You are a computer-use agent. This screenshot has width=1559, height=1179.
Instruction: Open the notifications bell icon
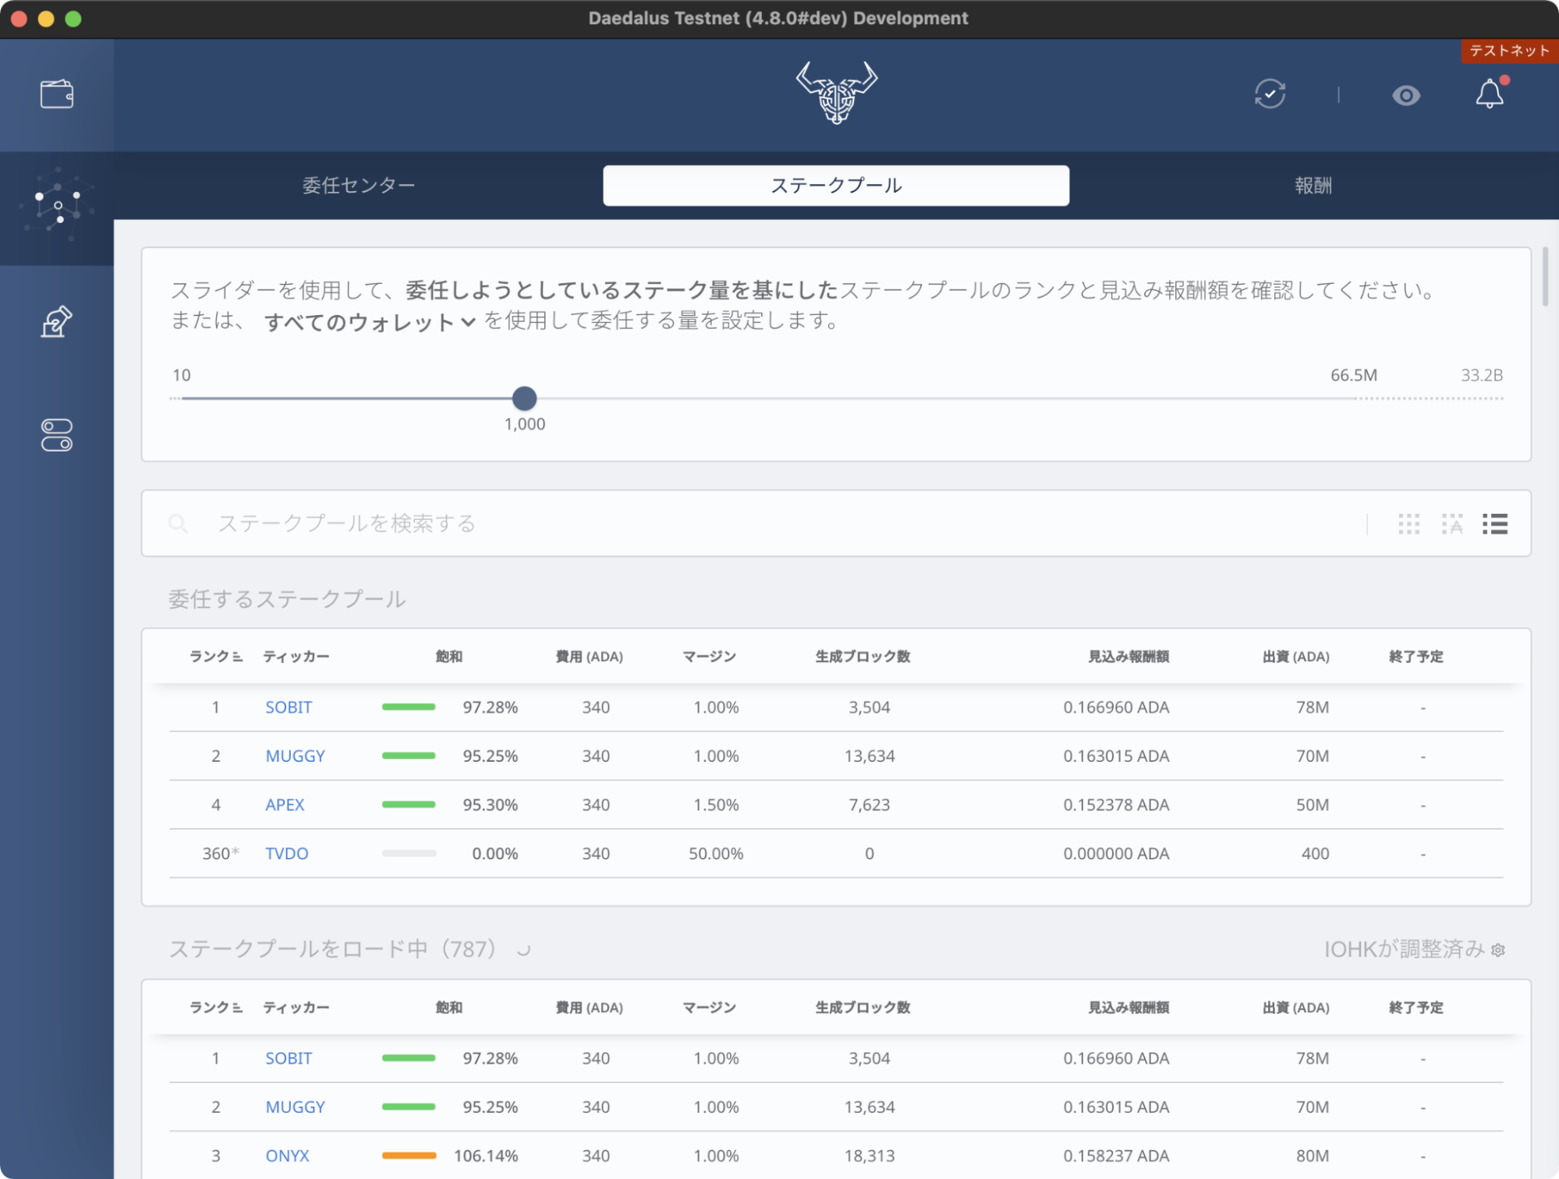click(x=1490, y=93)
